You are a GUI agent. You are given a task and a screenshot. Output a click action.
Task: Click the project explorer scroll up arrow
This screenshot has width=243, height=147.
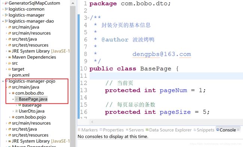click(73, 3)
